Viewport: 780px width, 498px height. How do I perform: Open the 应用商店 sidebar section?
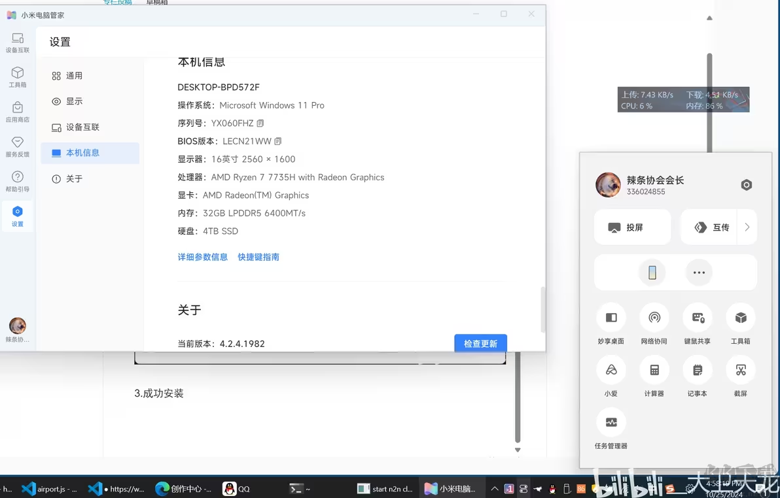[18, 112]
